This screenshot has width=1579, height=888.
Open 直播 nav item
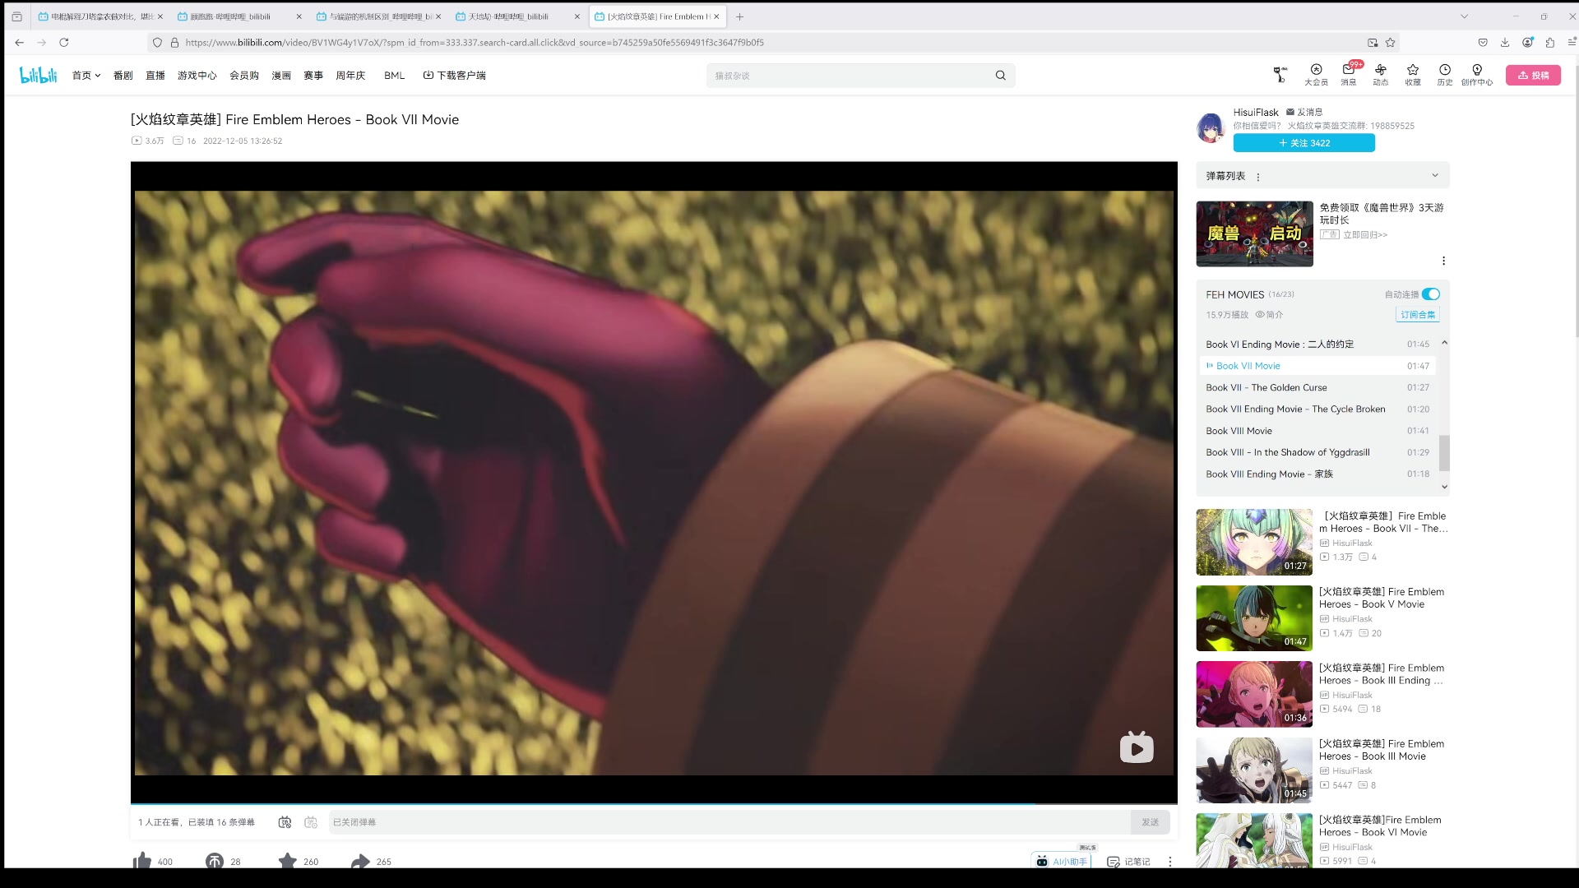pos(155,76)
